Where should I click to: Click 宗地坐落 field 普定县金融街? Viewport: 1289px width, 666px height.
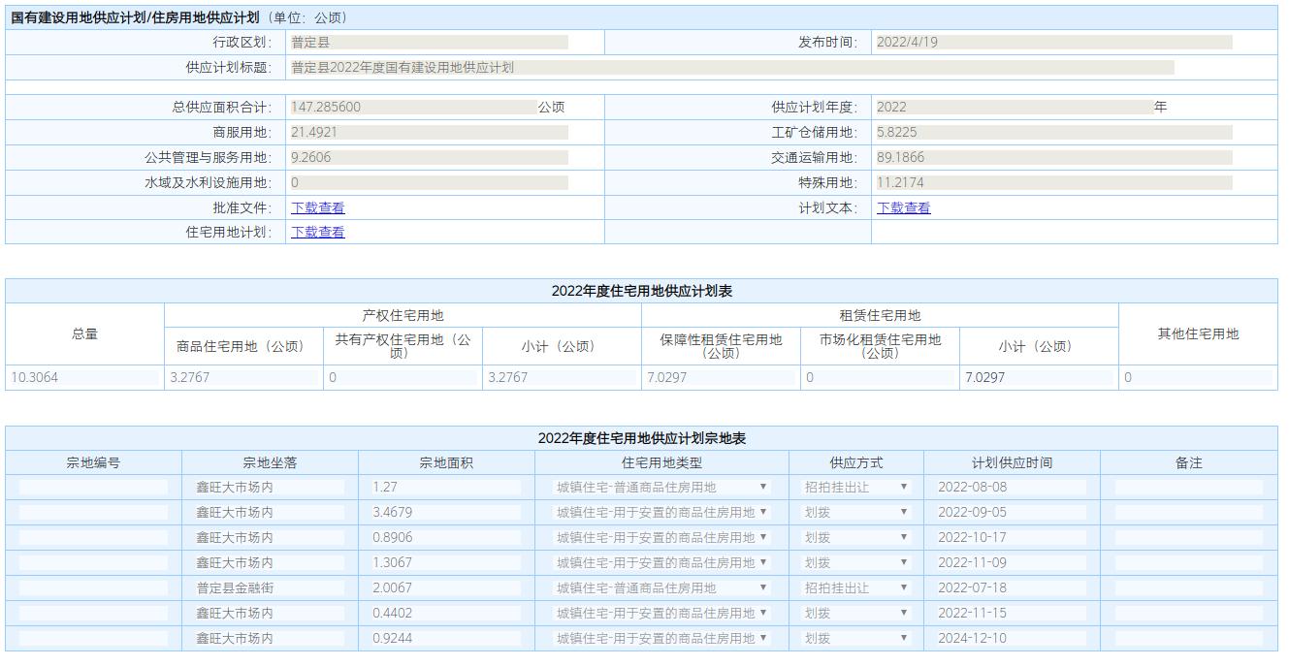270,587
